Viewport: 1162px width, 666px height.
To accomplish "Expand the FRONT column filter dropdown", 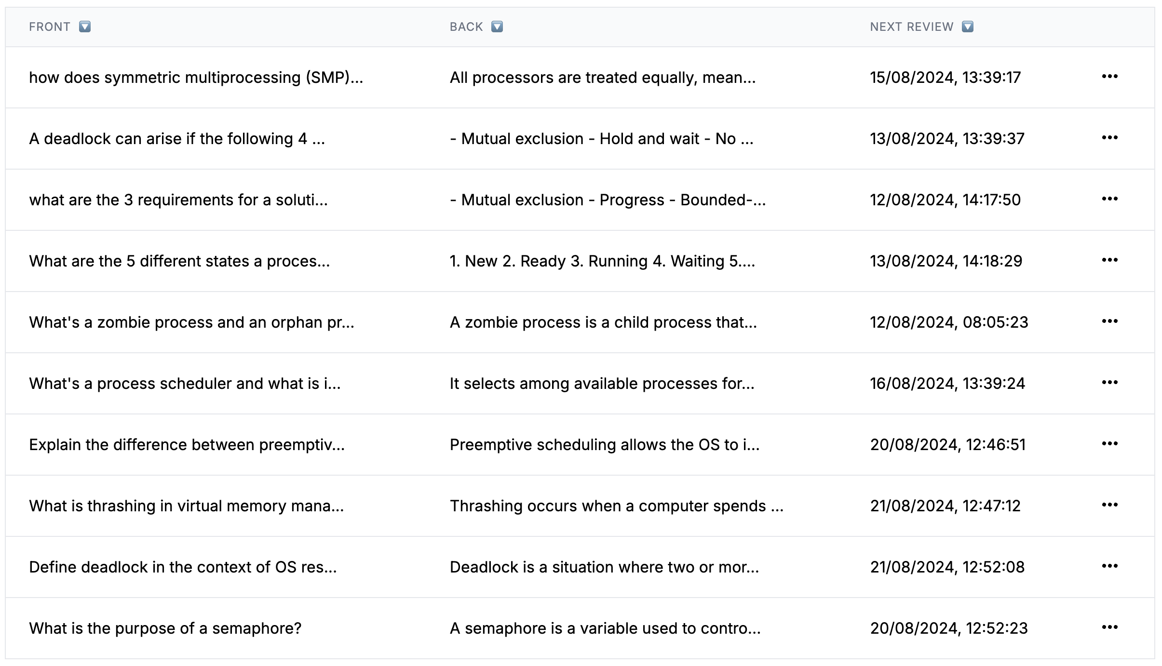I will coord(85,27).
